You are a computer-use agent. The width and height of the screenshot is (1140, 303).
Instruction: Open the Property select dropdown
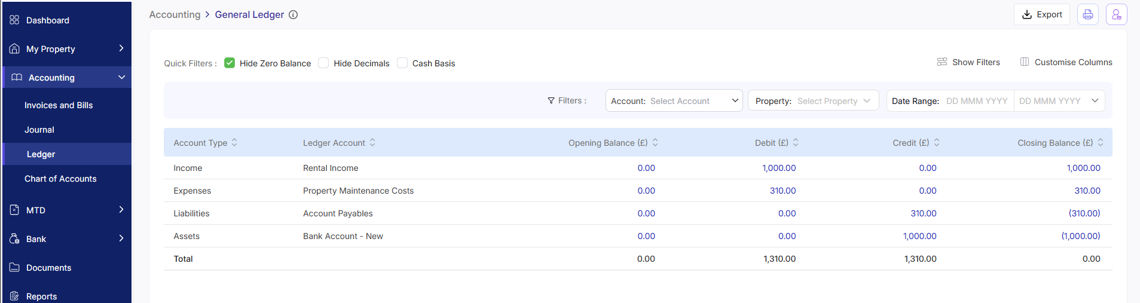click(x=813, y=101)
